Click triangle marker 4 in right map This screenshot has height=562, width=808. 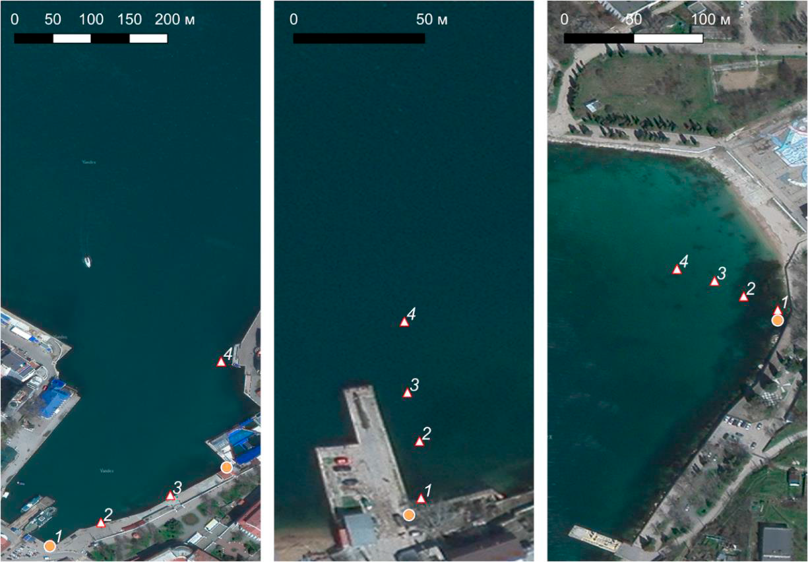click(x=677, y=270)
